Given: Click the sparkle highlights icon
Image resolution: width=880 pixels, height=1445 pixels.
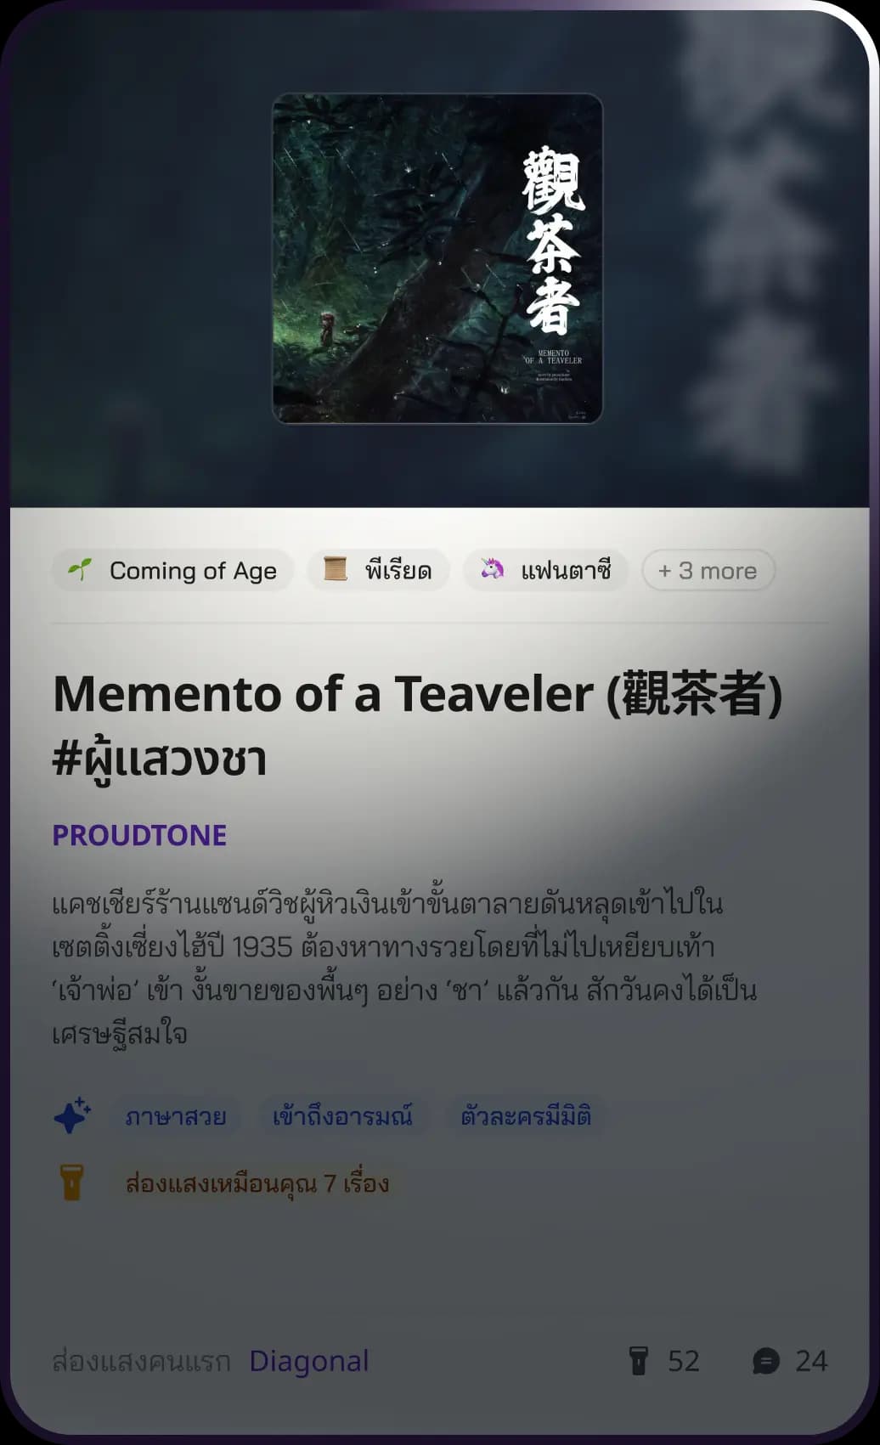Looking at the screenshot, I should 72,1115.
